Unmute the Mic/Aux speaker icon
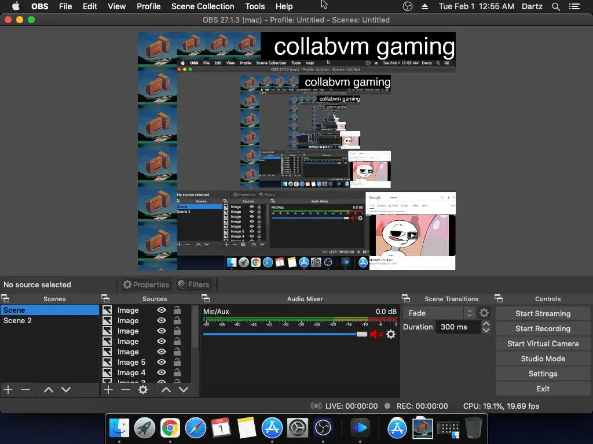Viewport: 593px width, 444px height. pyautogui.click(x=376, y=334)
